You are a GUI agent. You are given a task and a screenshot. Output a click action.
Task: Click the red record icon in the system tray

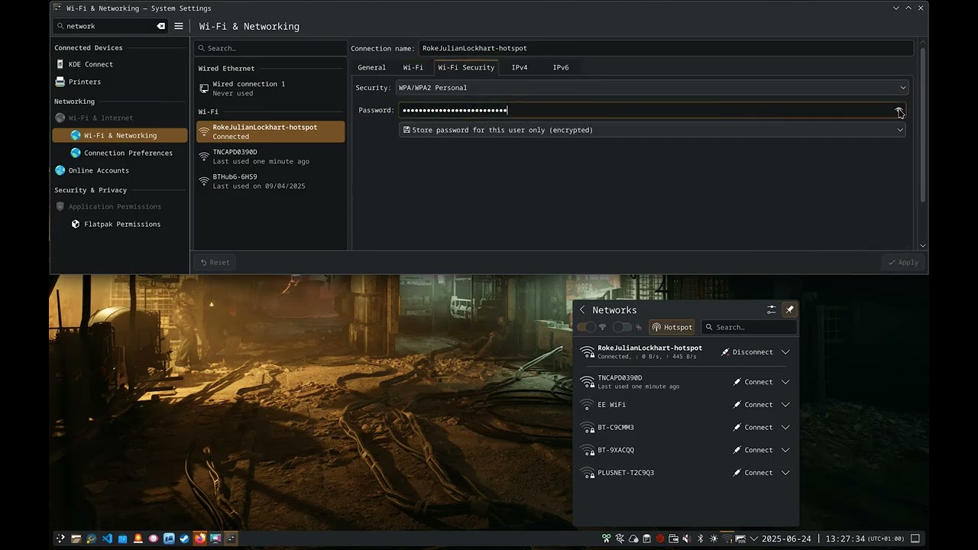[x=660, y=539]
